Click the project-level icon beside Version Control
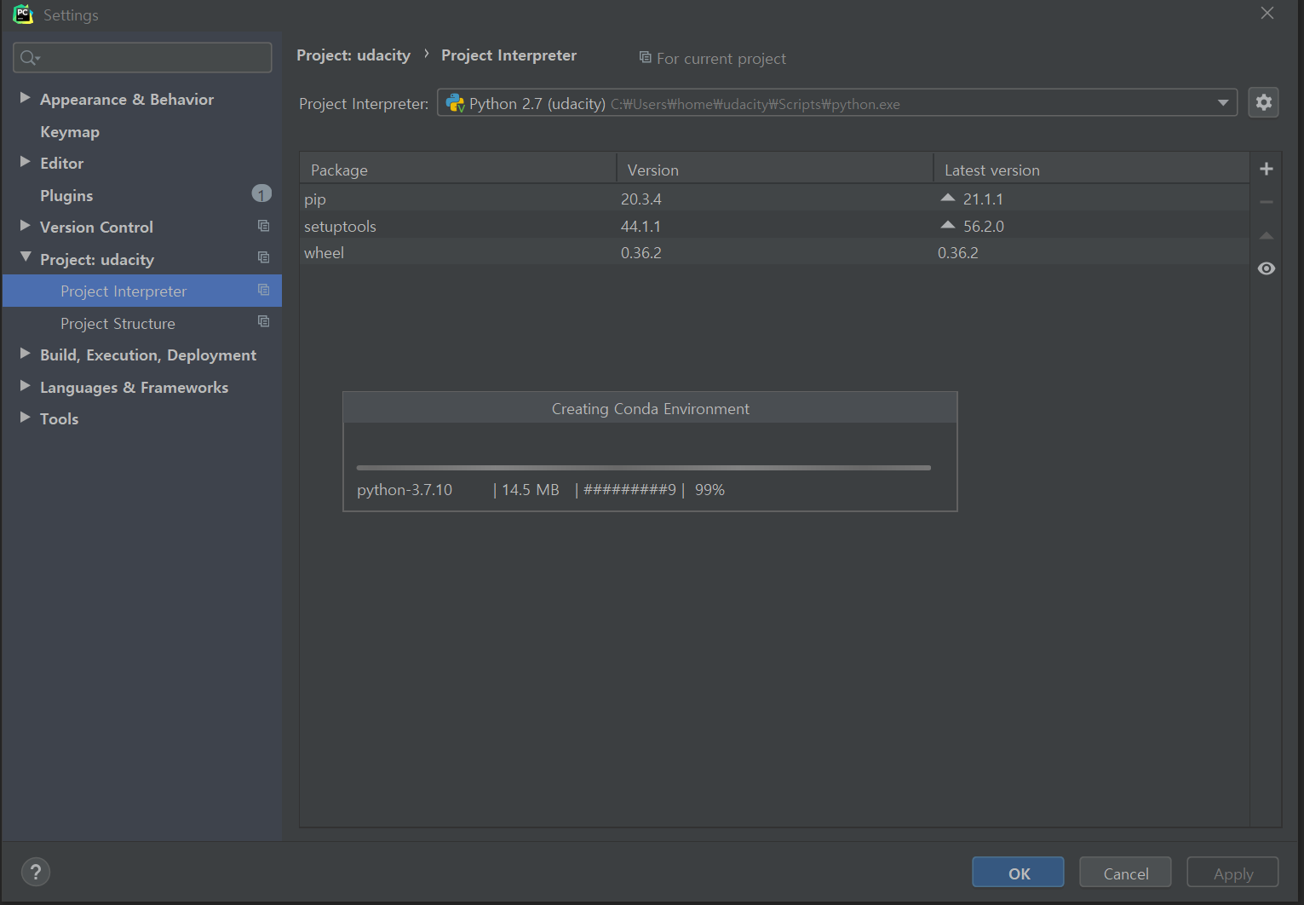This screenshot has width=1304, height=905. (263, 226)
